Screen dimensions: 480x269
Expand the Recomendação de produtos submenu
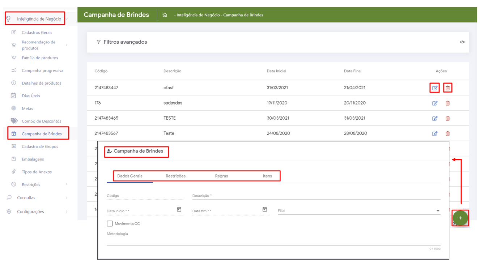click(38, 45)
